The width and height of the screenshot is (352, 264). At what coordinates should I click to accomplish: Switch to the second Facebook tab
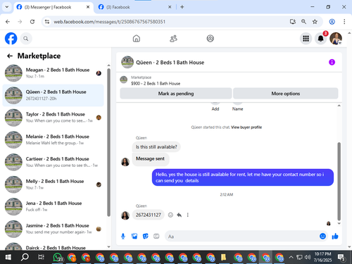[134, 7]
